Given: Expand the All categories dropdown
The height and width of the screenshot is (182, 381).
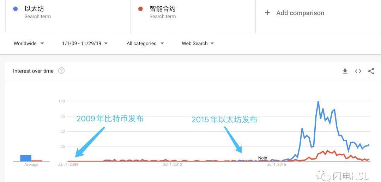Looking at the screenshot, I should click(x=145, y=44).
